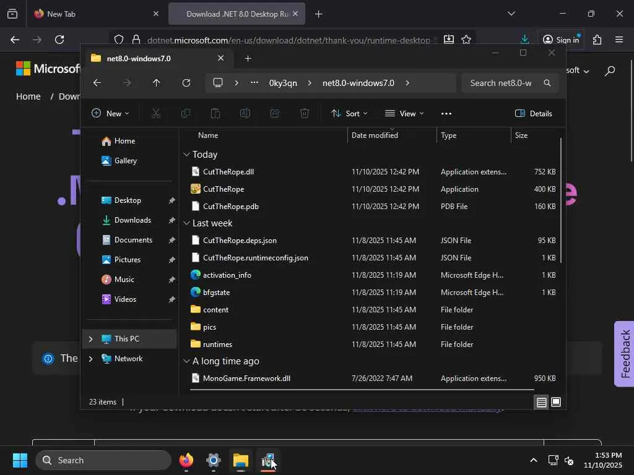Click the Paste clipboard icon in Explorer
634x475 pixels.
coord(215,114)
